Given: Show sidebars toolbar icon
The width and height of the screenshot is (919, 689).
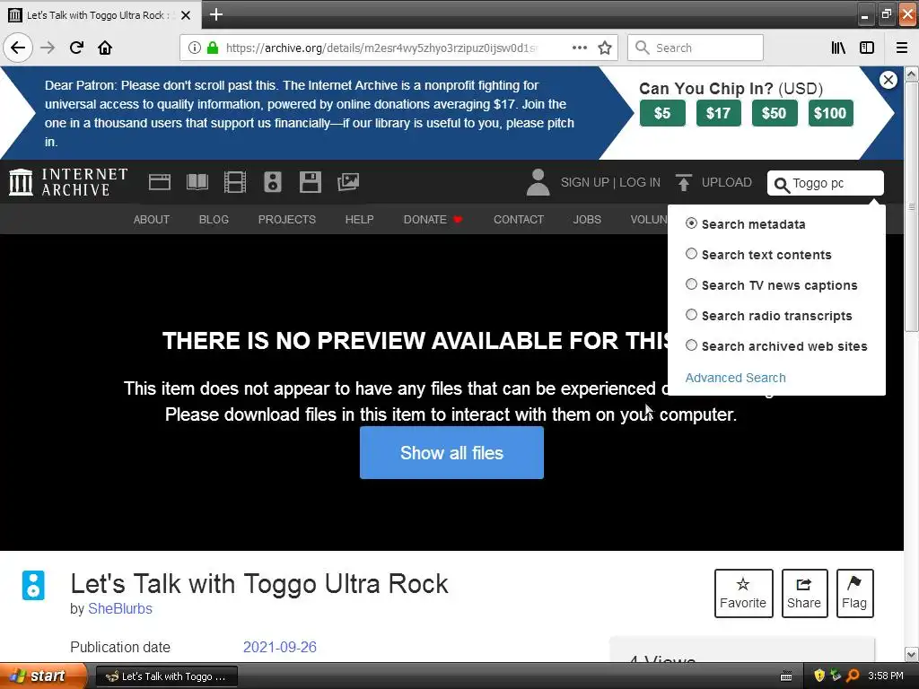Looking at the screenshot, I should pyautogui.click(x=867, y=48).
